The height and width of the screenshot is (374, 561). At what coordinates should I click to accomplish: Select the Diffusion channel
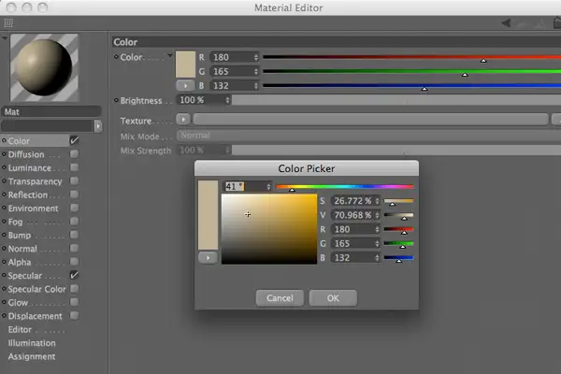click(x=26, y=154)
